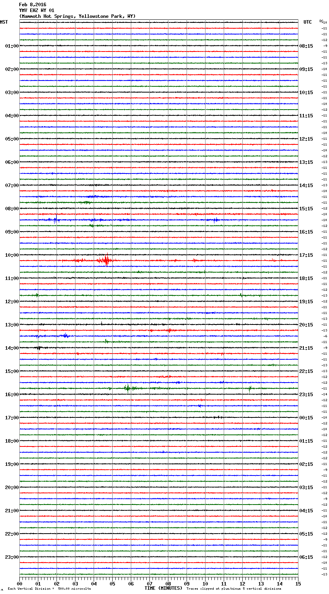The height and width of the screenshot is (594, 329).
Task: Click the '17:00' MST time label
Action: pos(12,418)
